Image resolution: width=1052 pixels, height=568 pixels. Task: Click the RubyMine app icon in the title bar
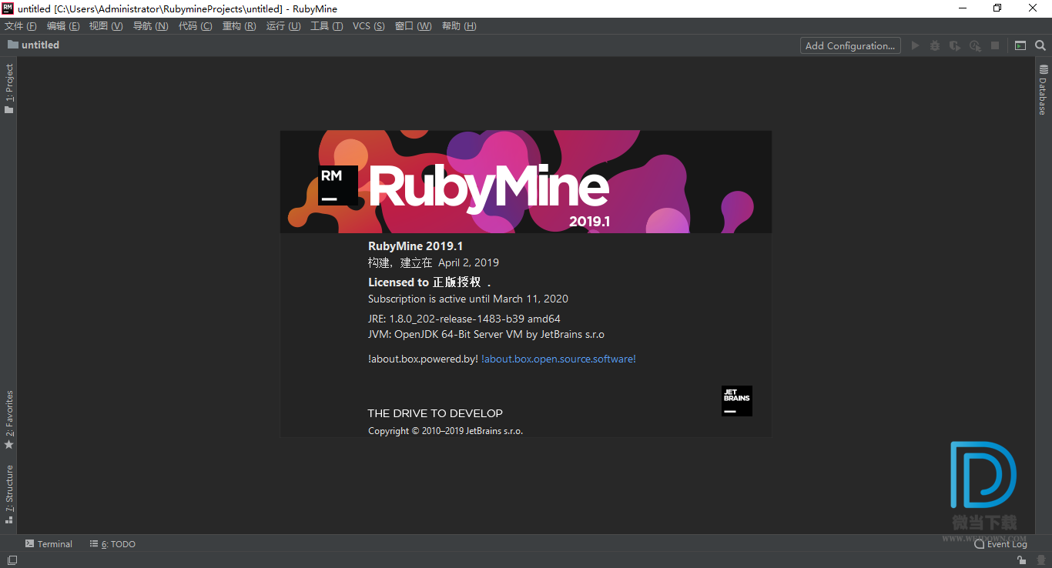pos(8,8)
